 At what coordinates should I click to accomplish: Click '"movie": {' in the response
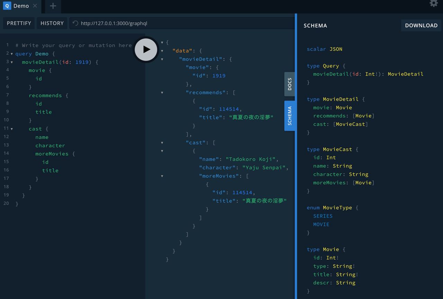point(202,67)
